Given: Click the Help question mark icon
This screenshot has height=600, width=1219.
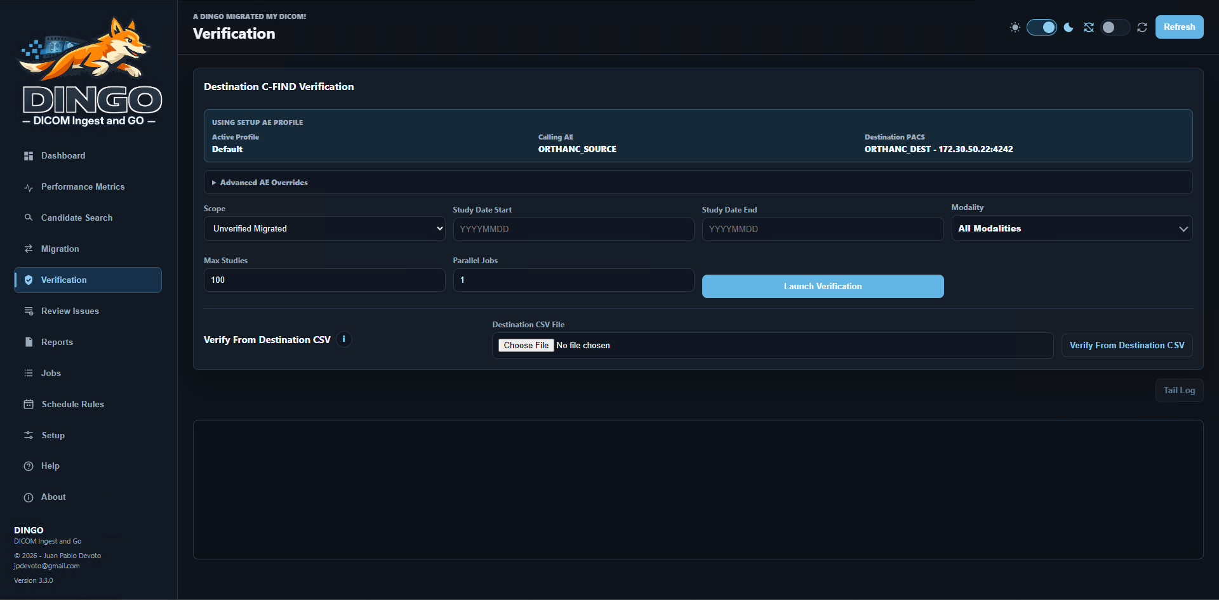Looking at the screenshot, I should (29, 466).
